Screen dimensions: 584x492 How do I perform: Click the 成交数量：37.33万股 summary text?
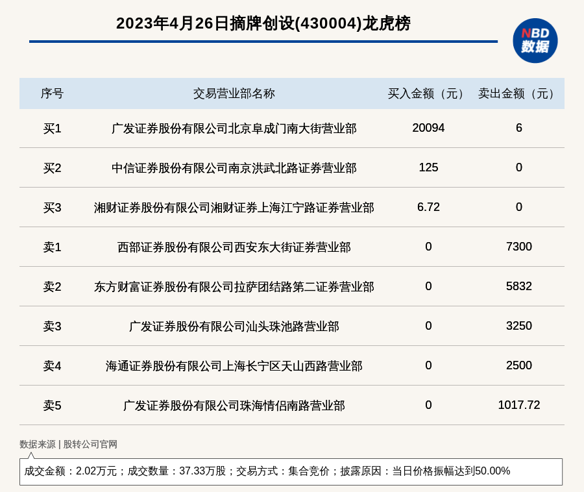tap(176, 471)
